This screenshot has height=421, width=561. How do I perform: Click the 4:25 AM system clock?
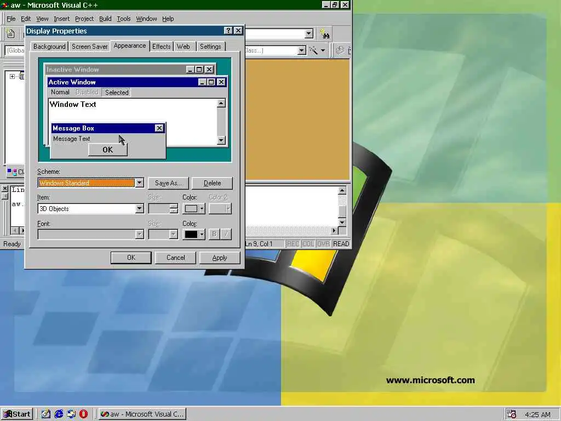click(x=538, y=414)
